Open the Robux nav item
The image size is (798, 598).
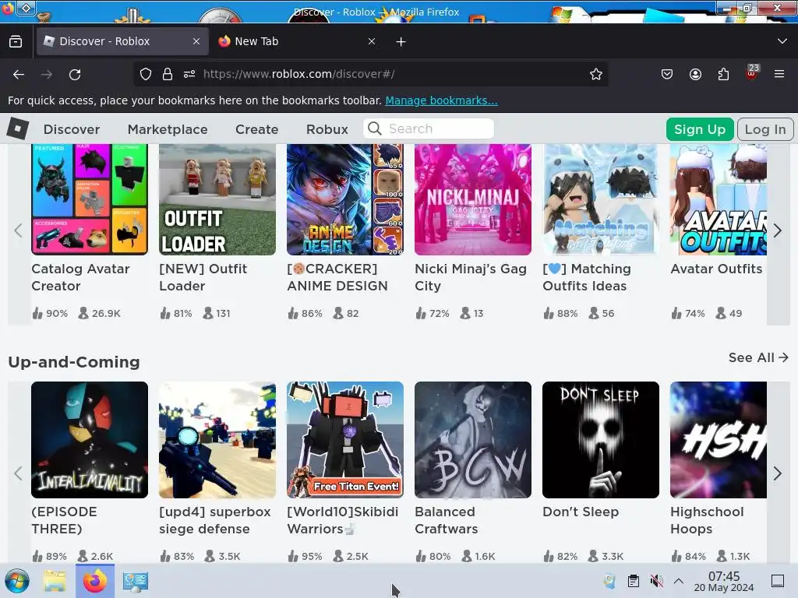[327, 129]
